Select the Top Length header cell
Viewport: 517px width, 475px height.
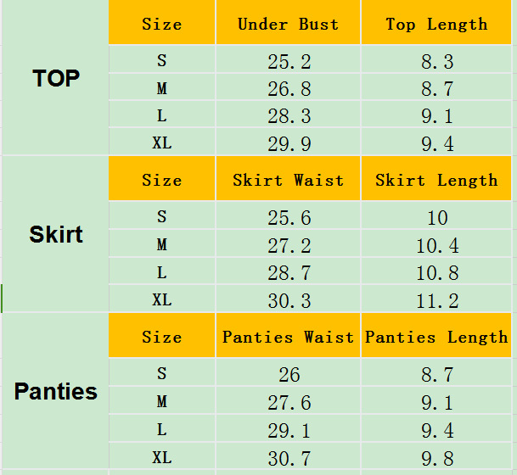(x=436, y=24)
